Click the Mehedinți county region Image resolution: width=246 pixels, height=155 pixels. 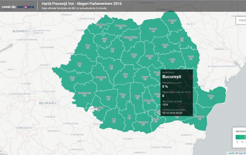pyautogui.click(x=98, y=109)
